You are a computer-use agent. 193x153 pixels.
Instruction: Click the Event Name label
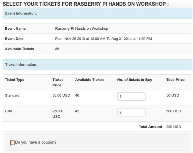[15, 28]
